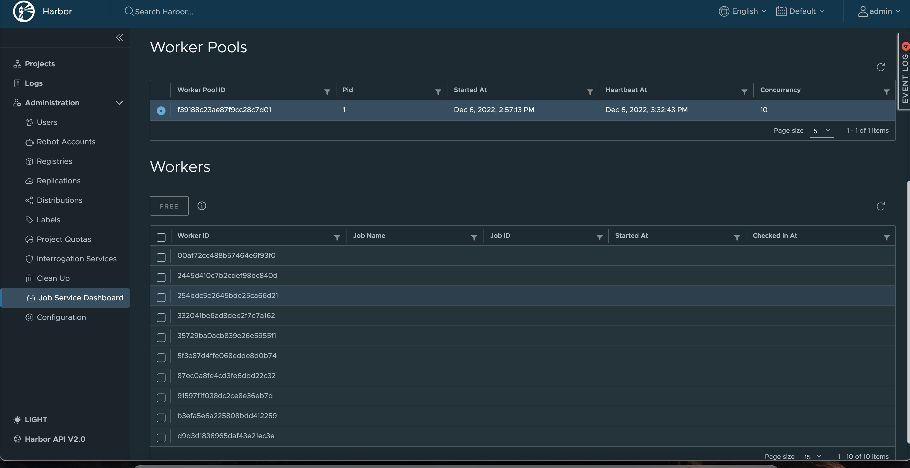Open Clean Up in sidebar
The image size is (910, 468).
pyautogui.click(x=47, y=278)
